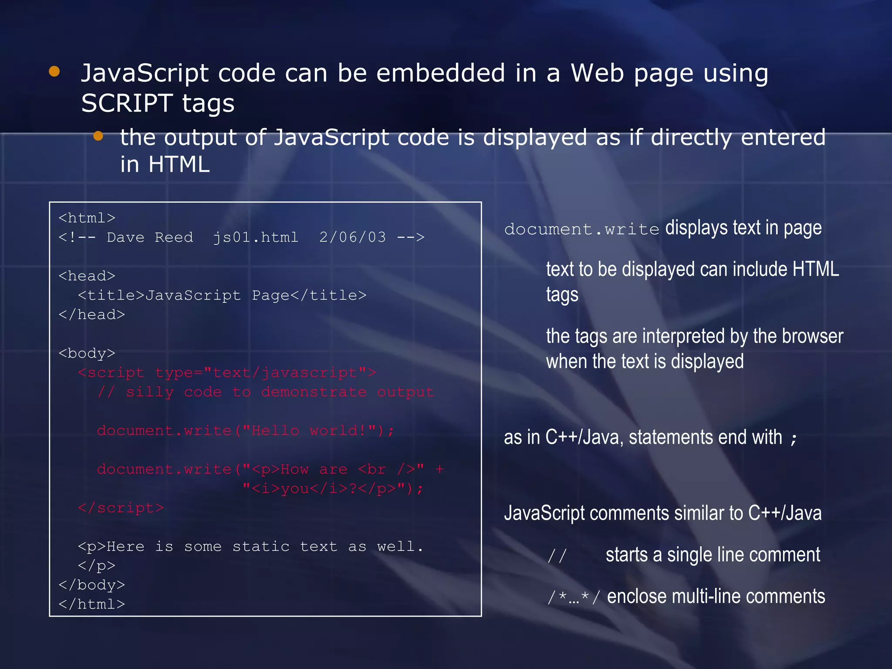Viewport: 892px width, 669px height.
Task: Click the '<head>' opening tag line
Action: [x=87, y=276]
